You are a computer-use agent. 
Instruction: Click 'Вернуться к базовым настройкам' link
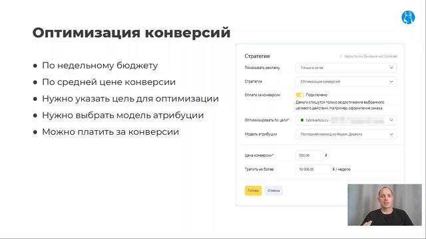click(368, 56)
